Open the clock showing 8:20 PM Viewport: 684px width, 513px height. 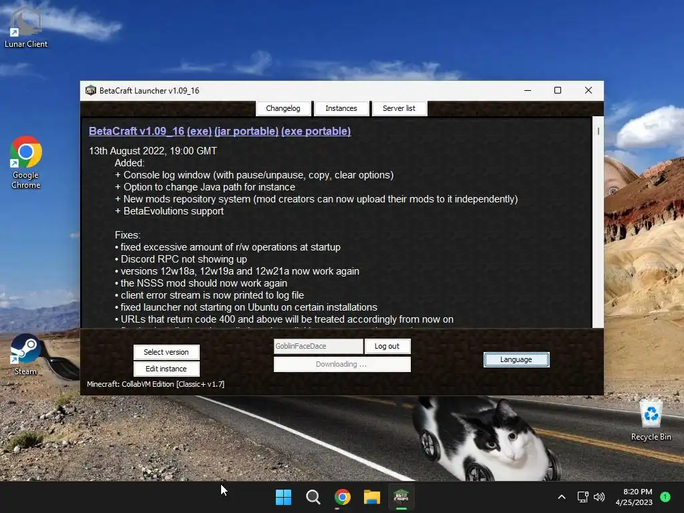point(635,497)
